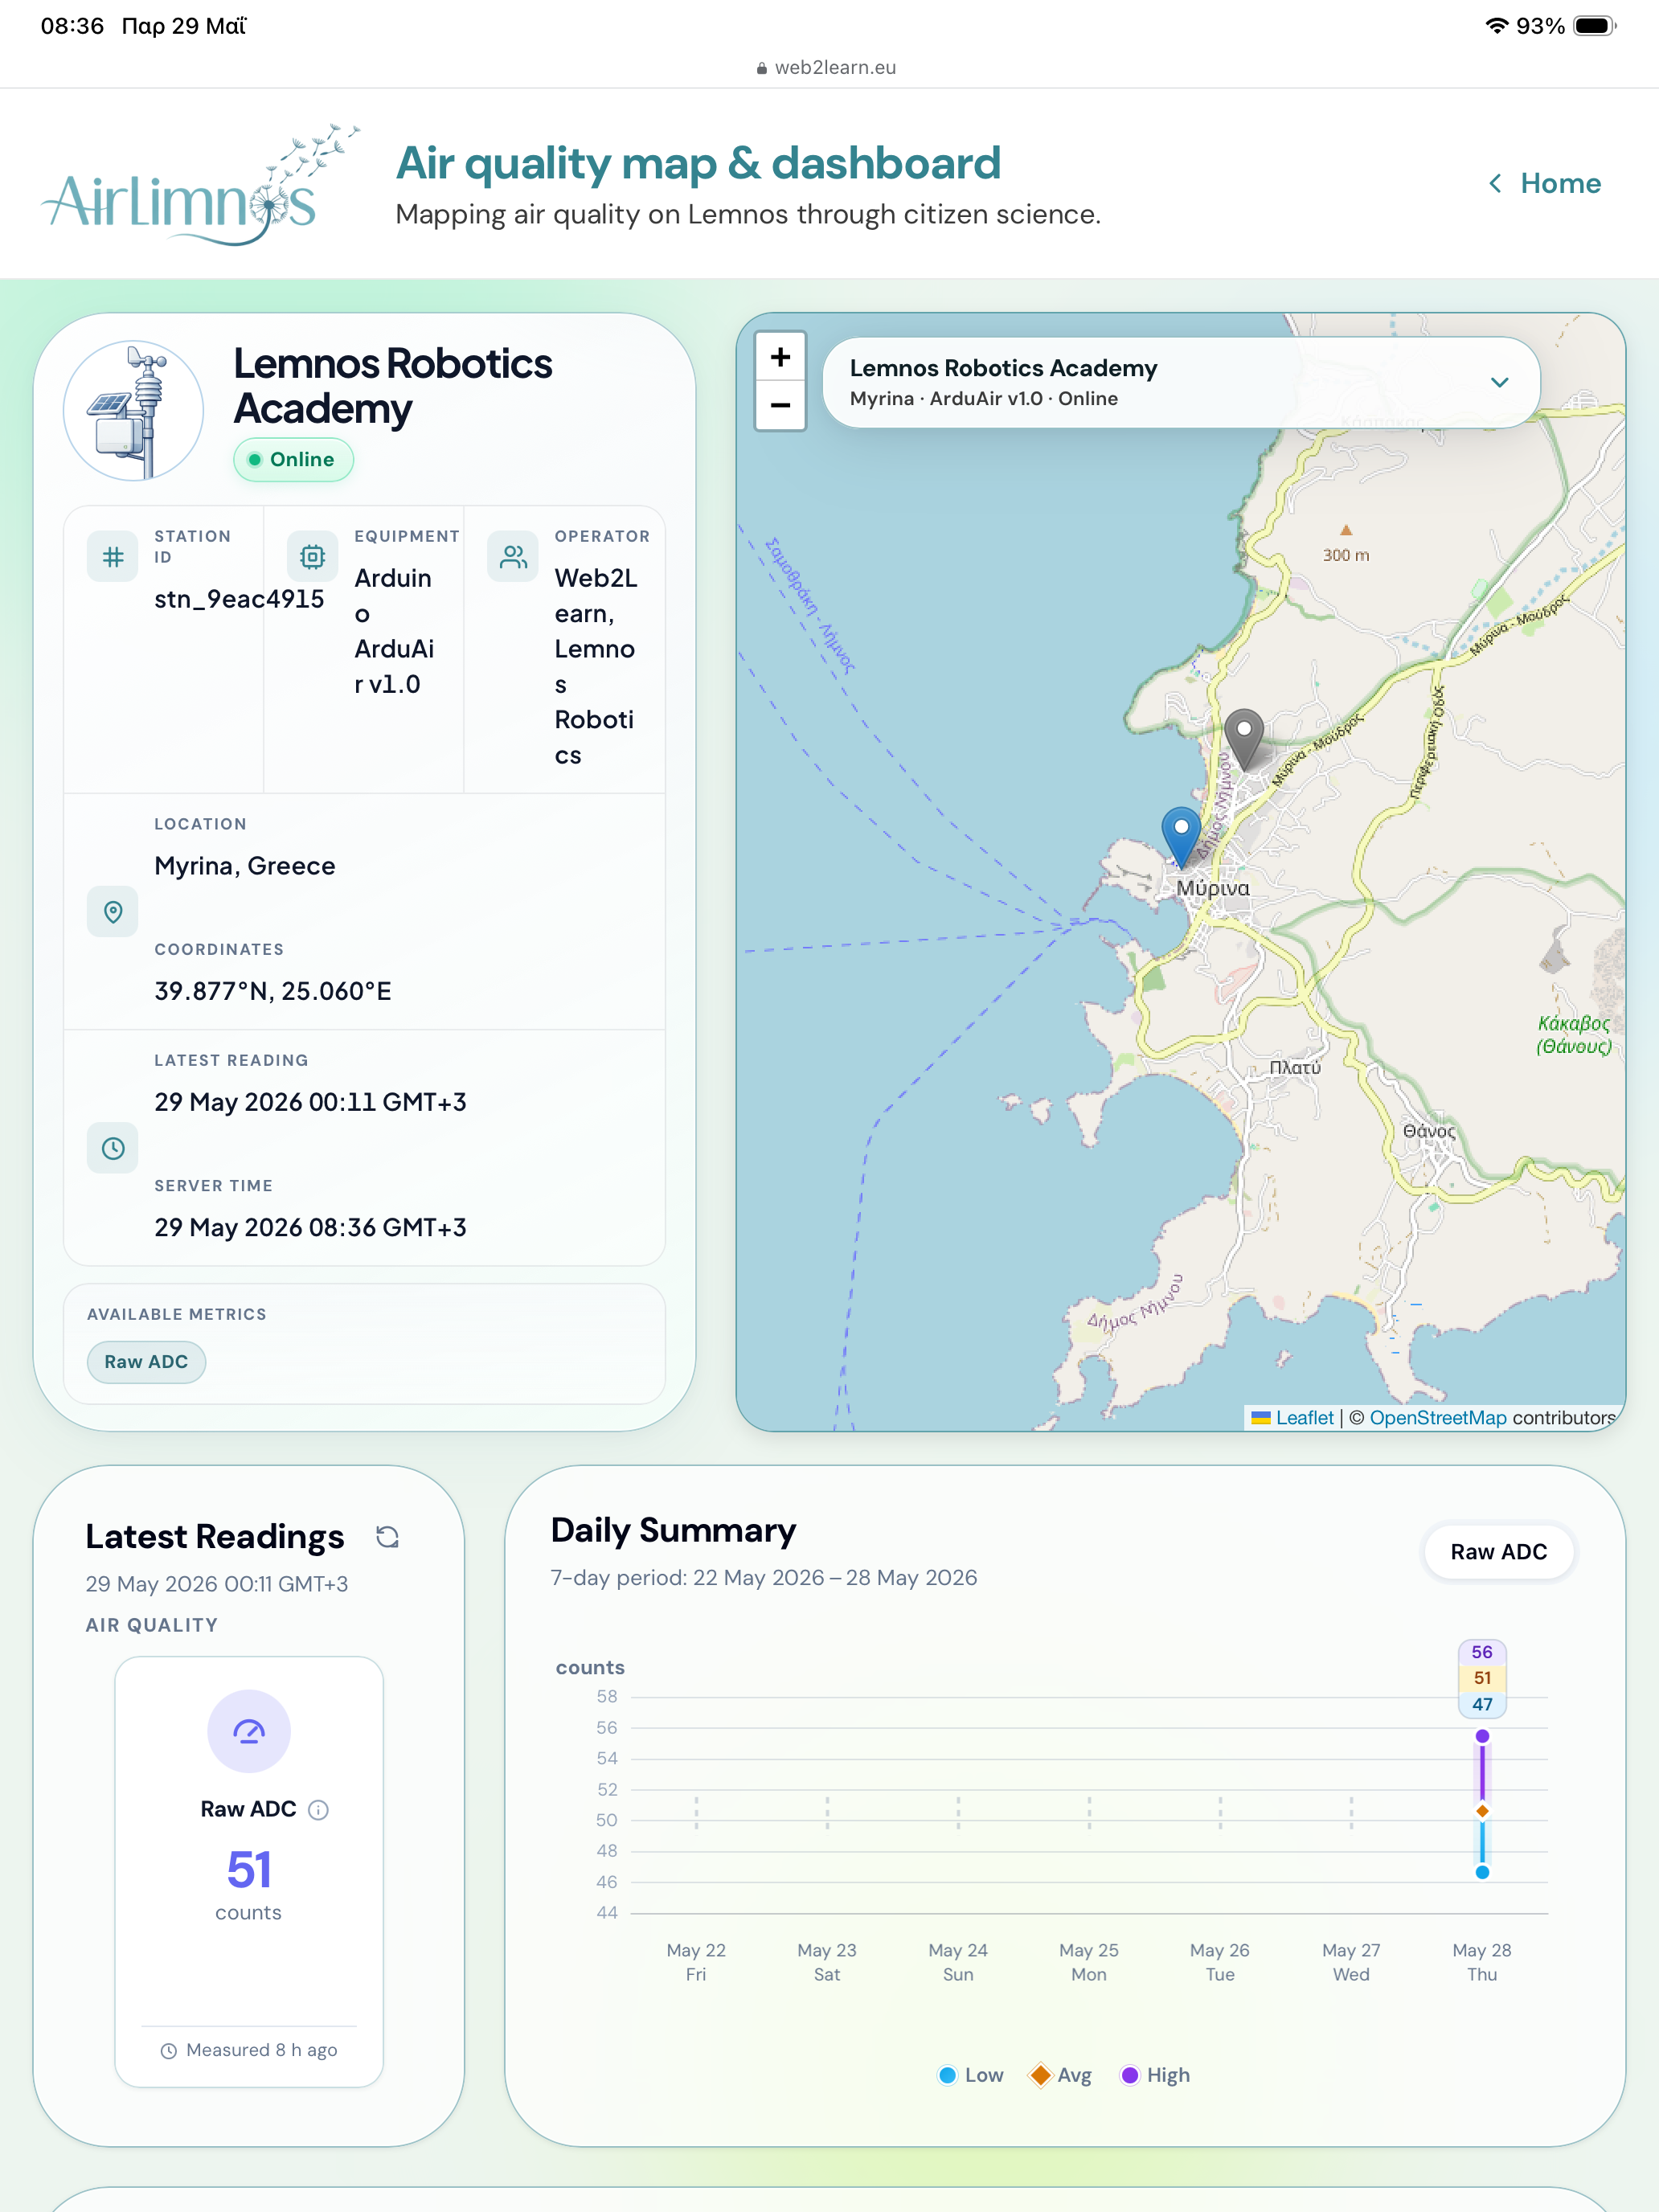Click the Air quality map & dashboard heading
This screenshot has height=2212, width=1659.
click(698, 163)
